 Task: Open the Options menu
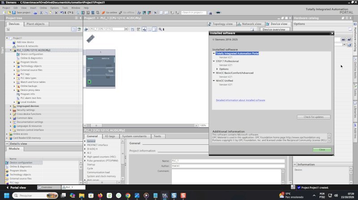point(54,8)
